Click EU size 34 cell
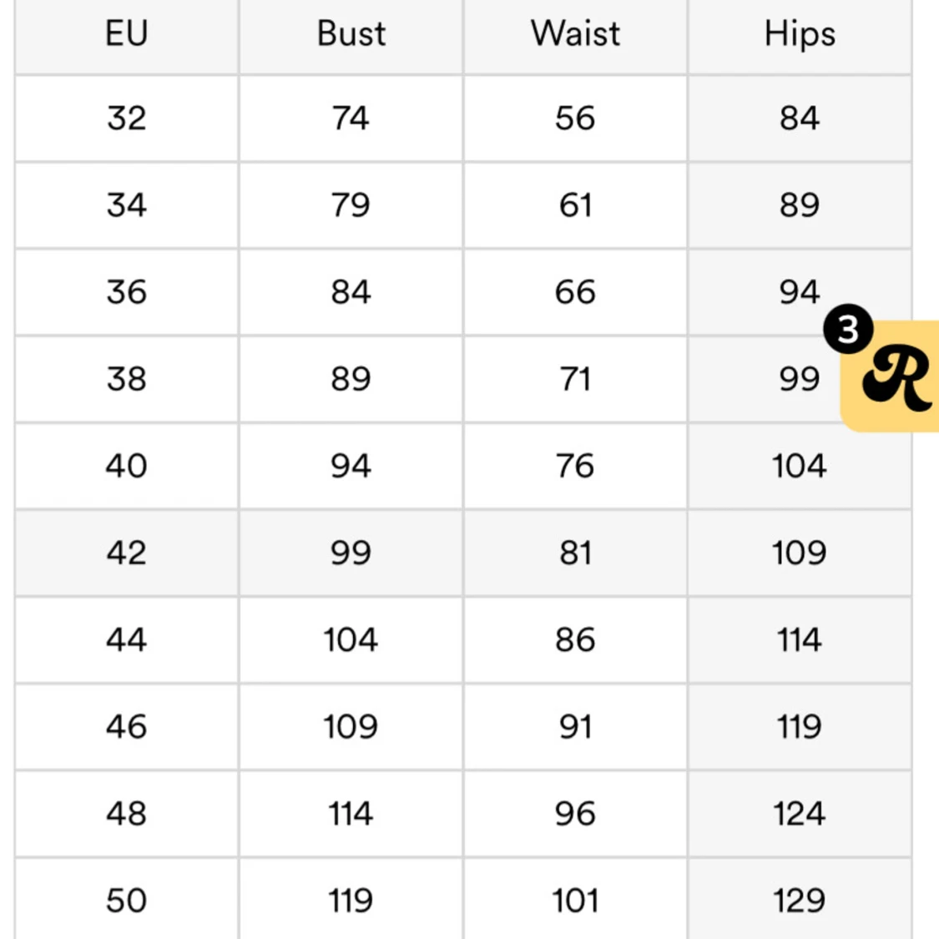Viewport: 939px width, 939px height. (126, 204)
